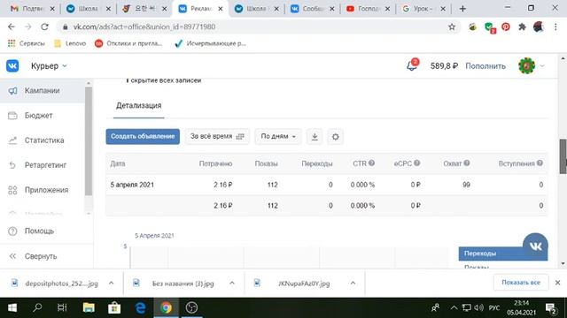
Task: Click the Охват help question icon
Action: coord(467,163)
